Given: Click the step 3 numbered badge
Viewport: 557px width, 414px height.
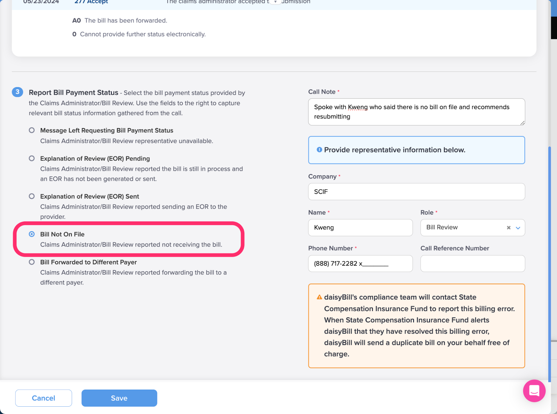Looking at the screenshot, I should click(x=17, y=92).
